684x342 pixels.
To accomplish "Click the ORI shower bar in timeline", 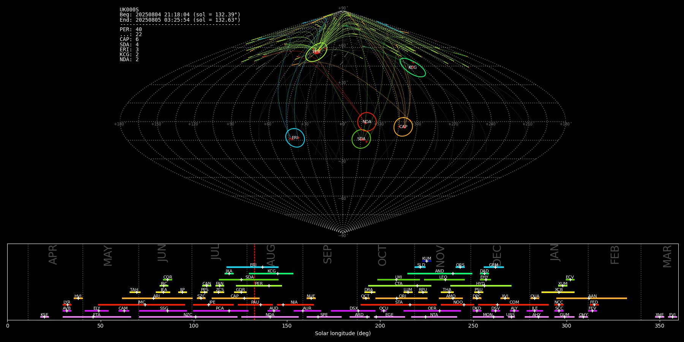I will pyautogui.click(x=401, y=298).
